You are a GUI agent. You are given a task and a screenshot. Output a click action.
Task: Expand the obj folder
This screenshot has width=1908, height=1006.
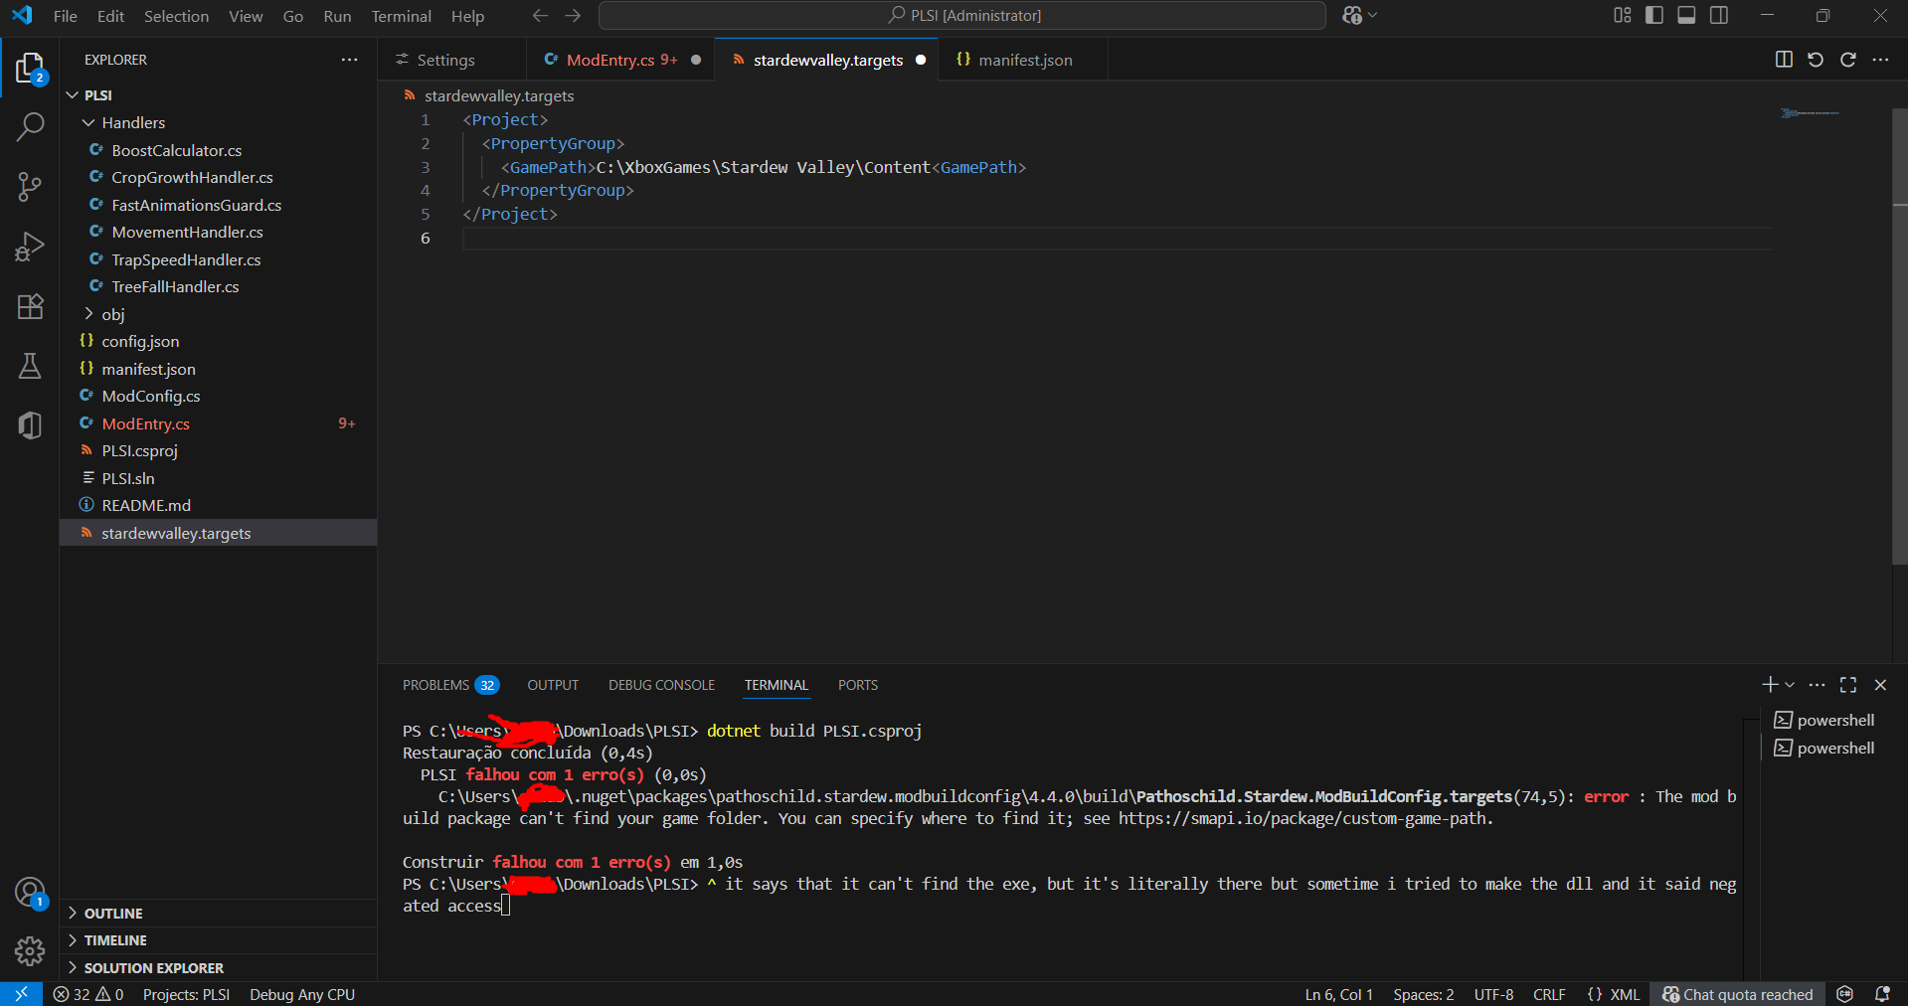click(x=88, y=314)
